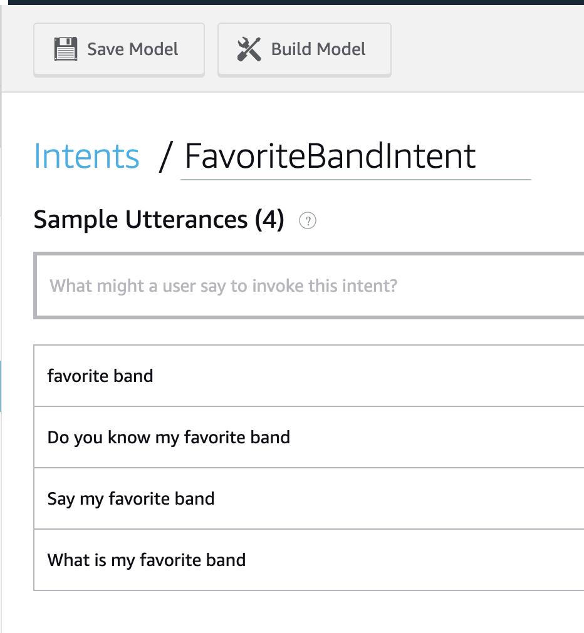The height and width of the screenshot is (633, 584).
Task: Click the Sample Utterances heading text
Action: tap(140, 220)
